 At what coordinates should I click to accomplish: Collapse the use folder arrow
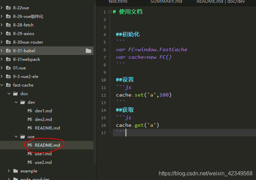(16, 137)
